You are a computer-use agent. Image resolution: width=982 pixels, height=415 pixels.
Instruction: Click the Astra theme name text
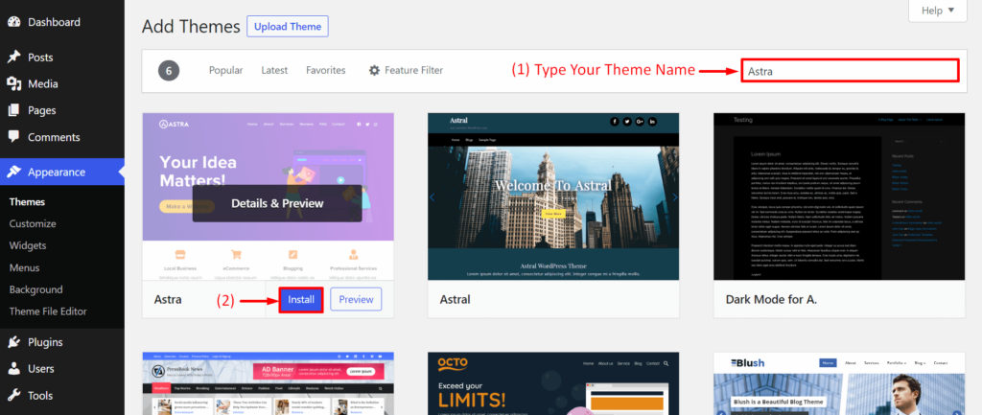click(168, 299)
